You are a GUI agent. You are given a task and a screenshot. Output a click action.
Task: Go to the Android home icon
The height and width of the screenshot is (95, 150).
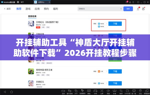[x=11, y=92]
